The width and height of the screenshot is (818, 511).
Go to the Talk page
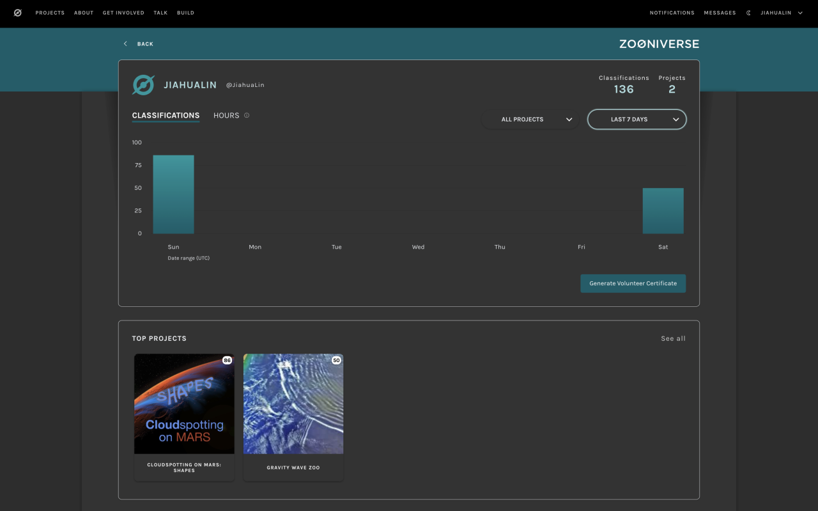tap(160, 13)
